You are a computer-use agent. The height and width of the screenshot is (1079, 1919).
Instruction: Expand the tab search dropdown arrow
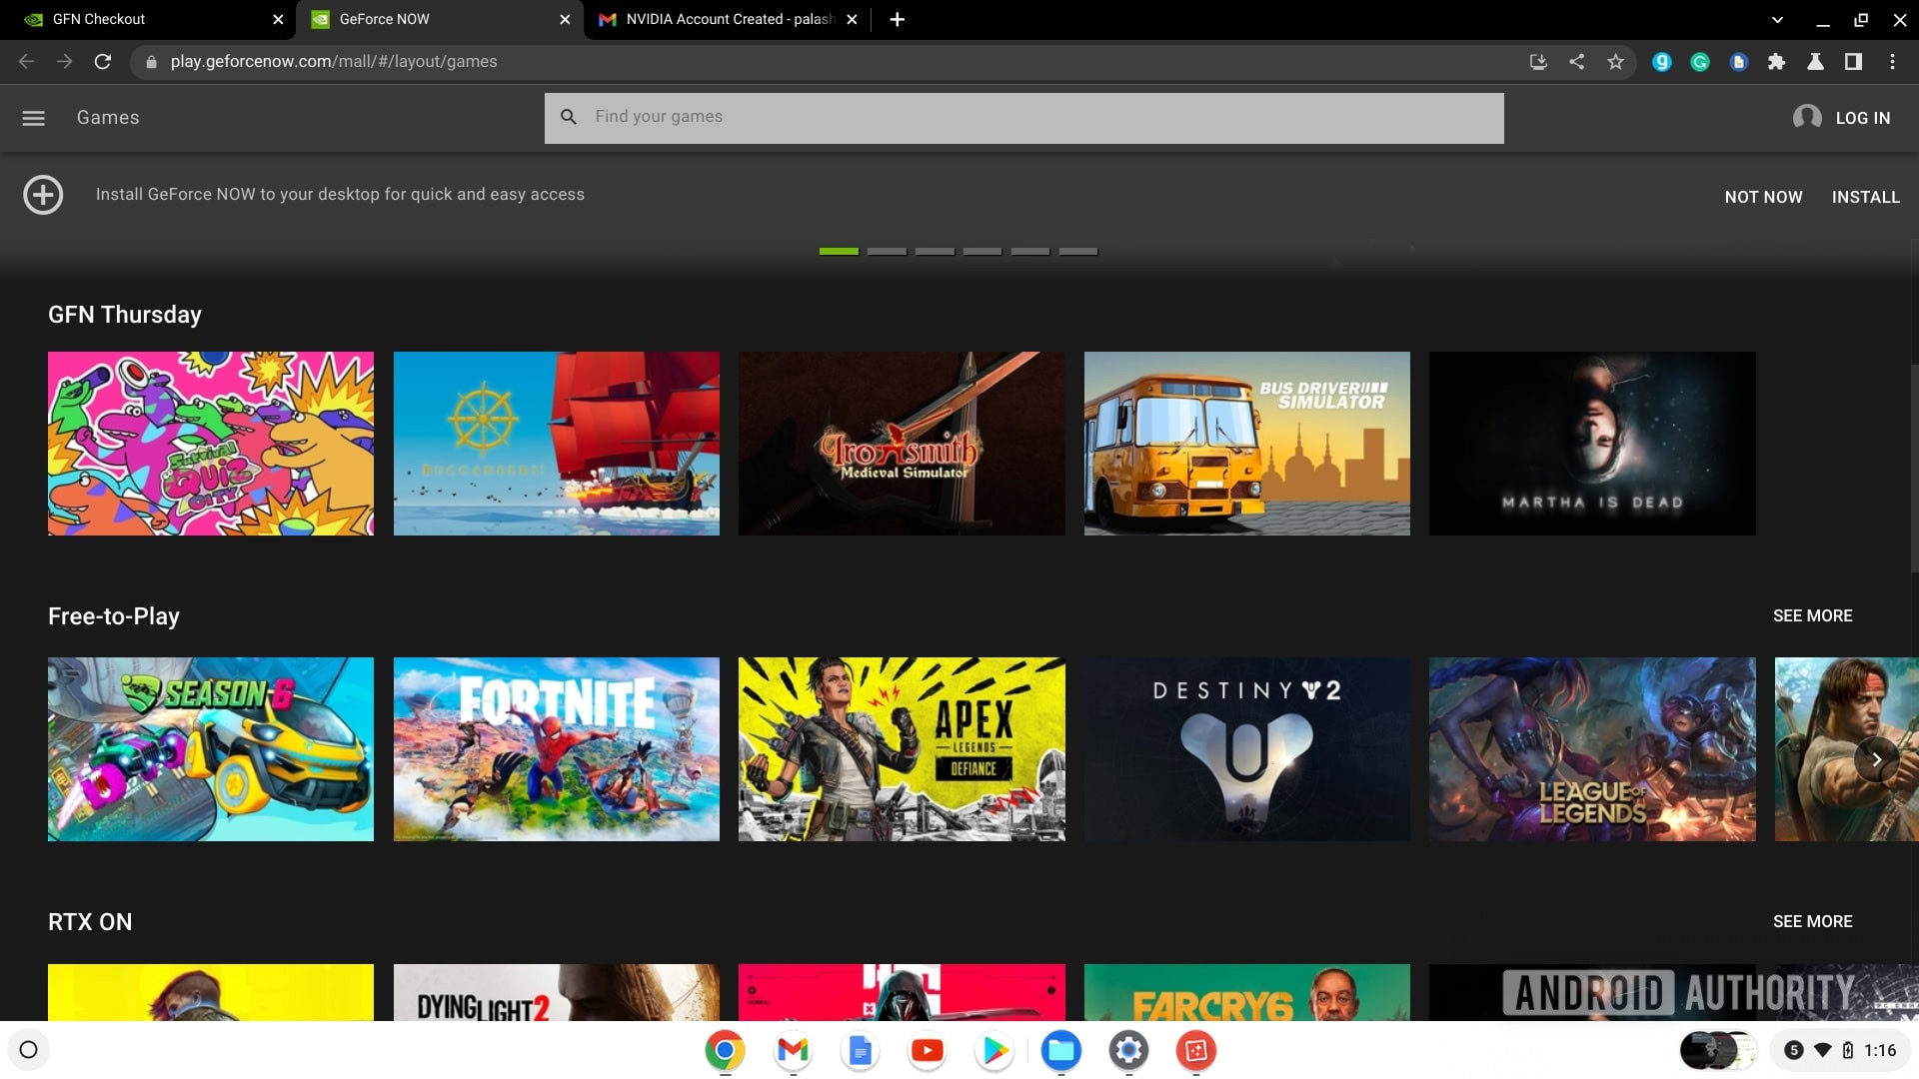(1776, 19)
